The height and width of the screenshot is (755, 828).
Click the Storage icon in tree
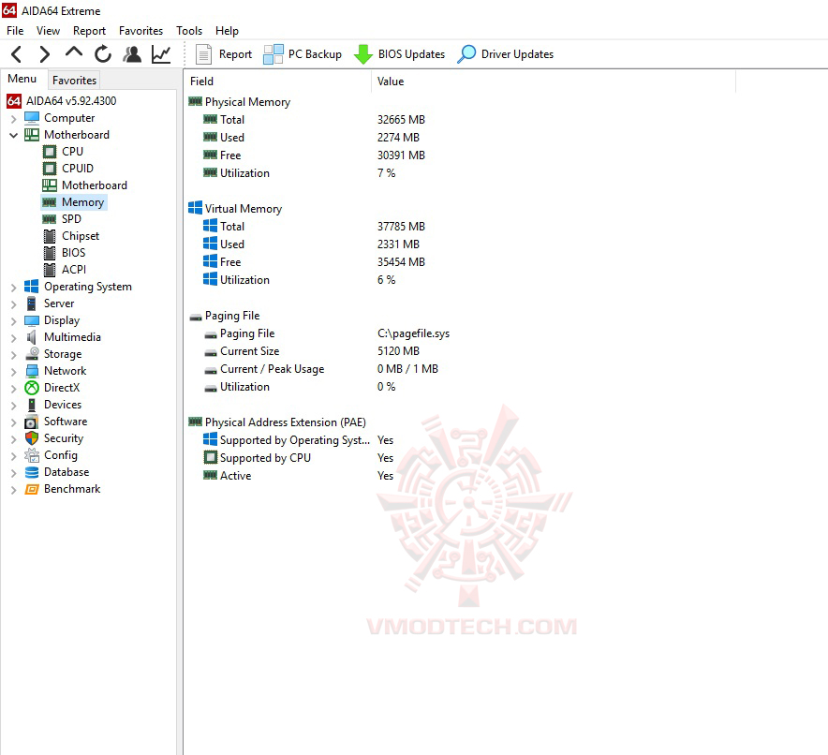[x=32, y=354]
